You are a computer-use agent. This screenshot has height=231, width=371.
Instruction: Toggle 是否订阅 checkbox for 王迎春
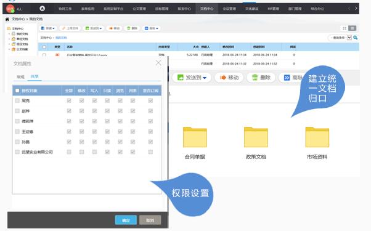pyautogui.click(x=150, y=131)
